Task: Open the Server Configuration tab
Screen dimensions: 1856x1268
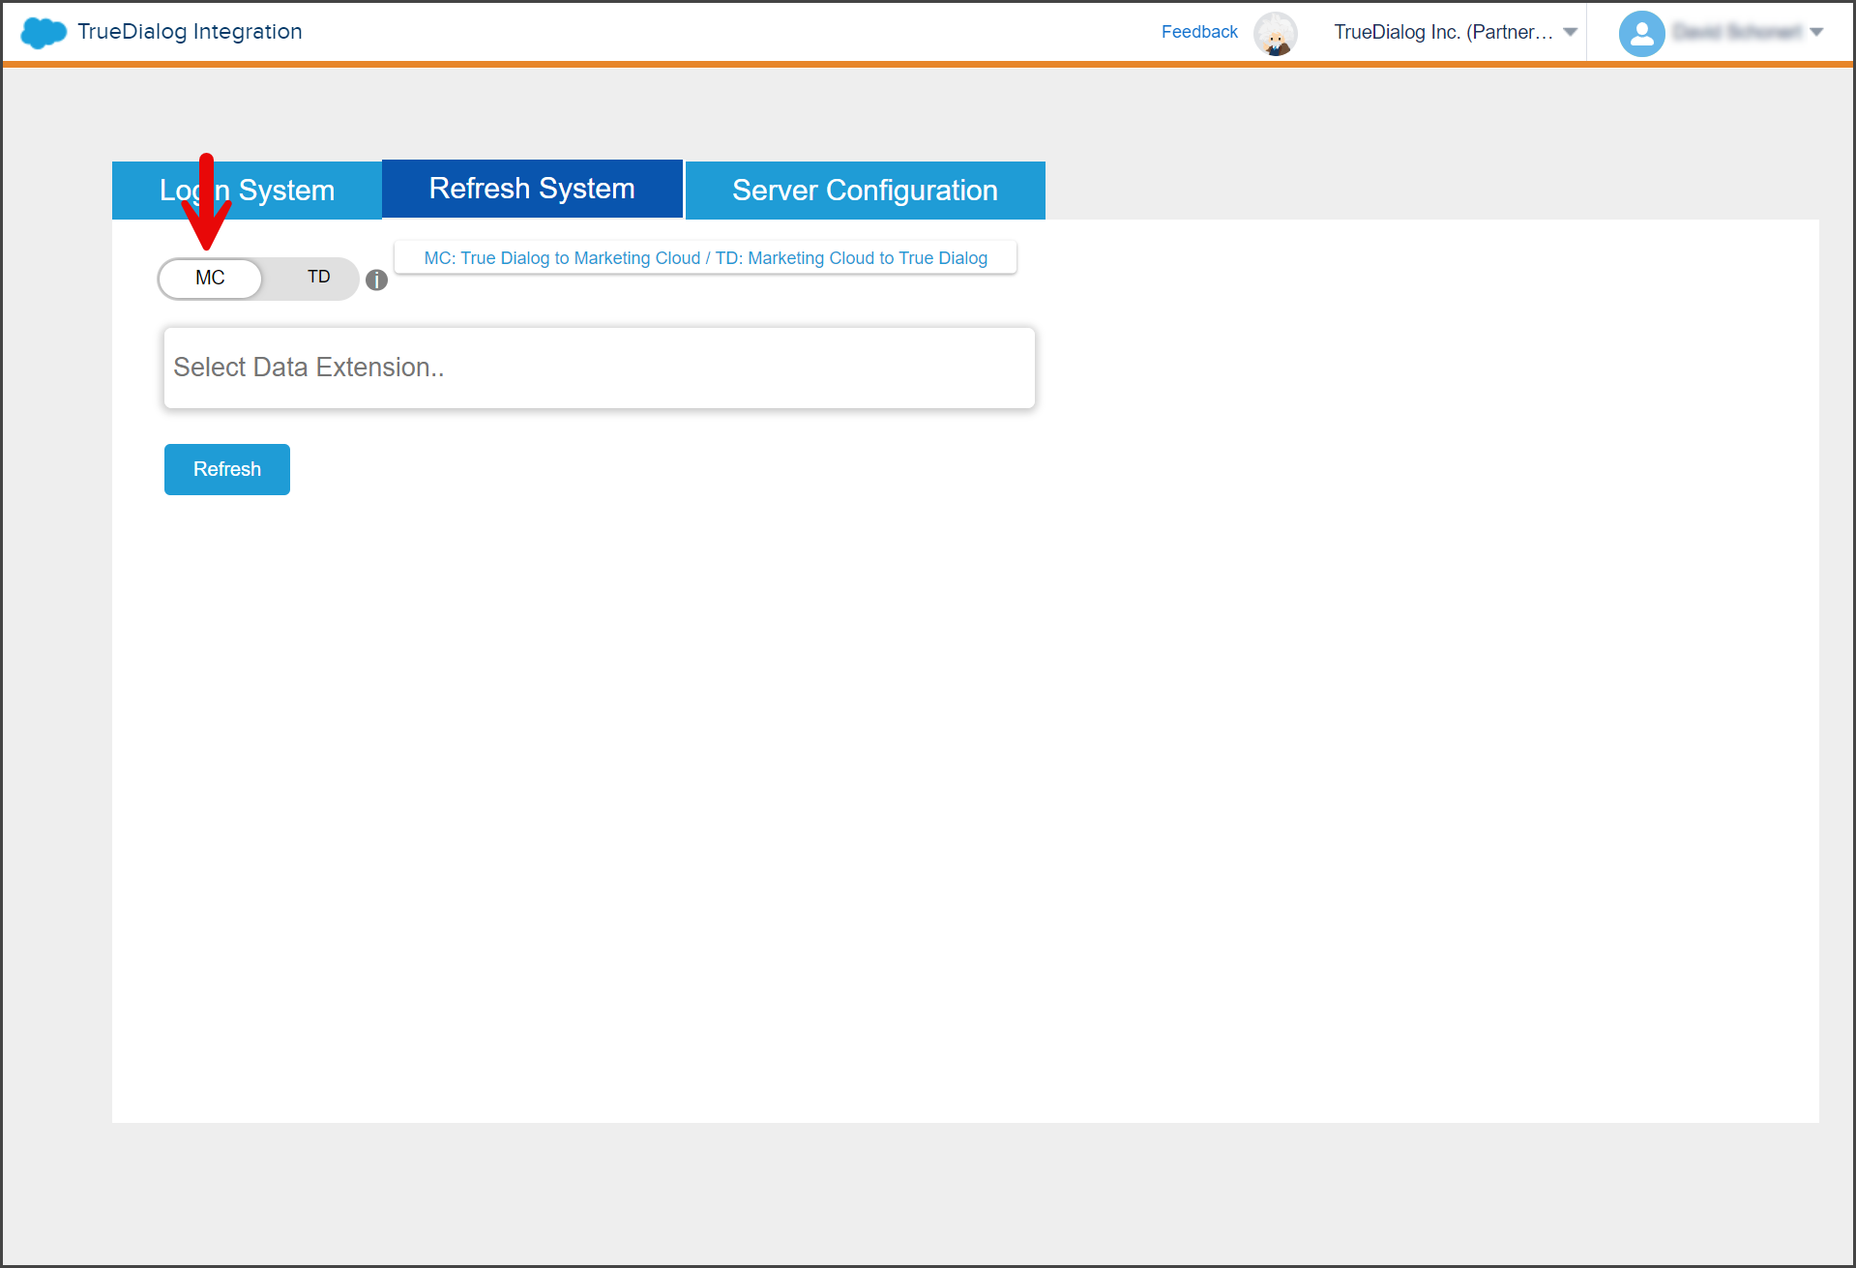Action: coord(865,191)
